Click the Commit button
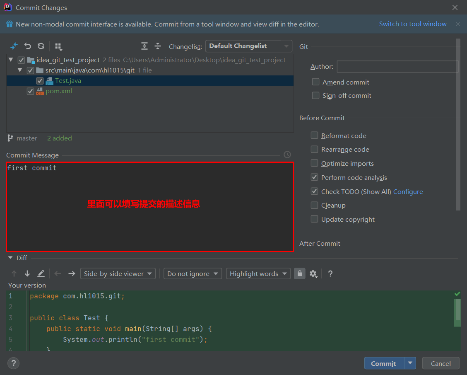The width and height of the screenshot is (467, 375). pyautogui.click(x=384, y=363)
